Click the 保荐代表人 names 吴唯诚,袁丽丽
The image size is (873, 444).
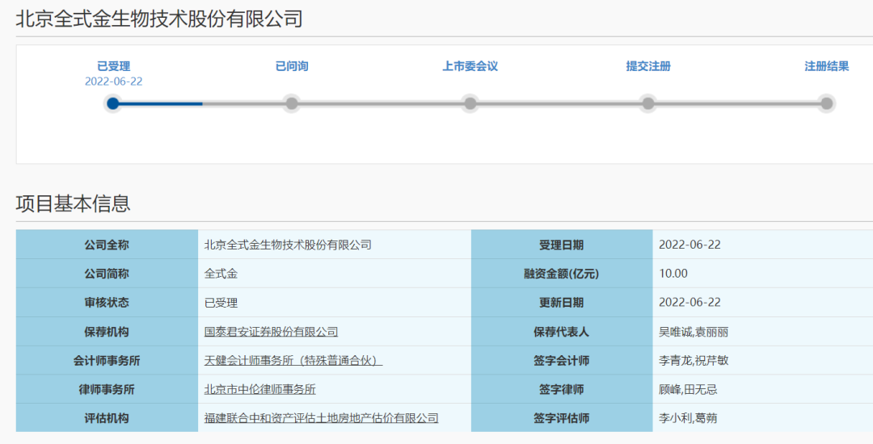coord(694,332)
